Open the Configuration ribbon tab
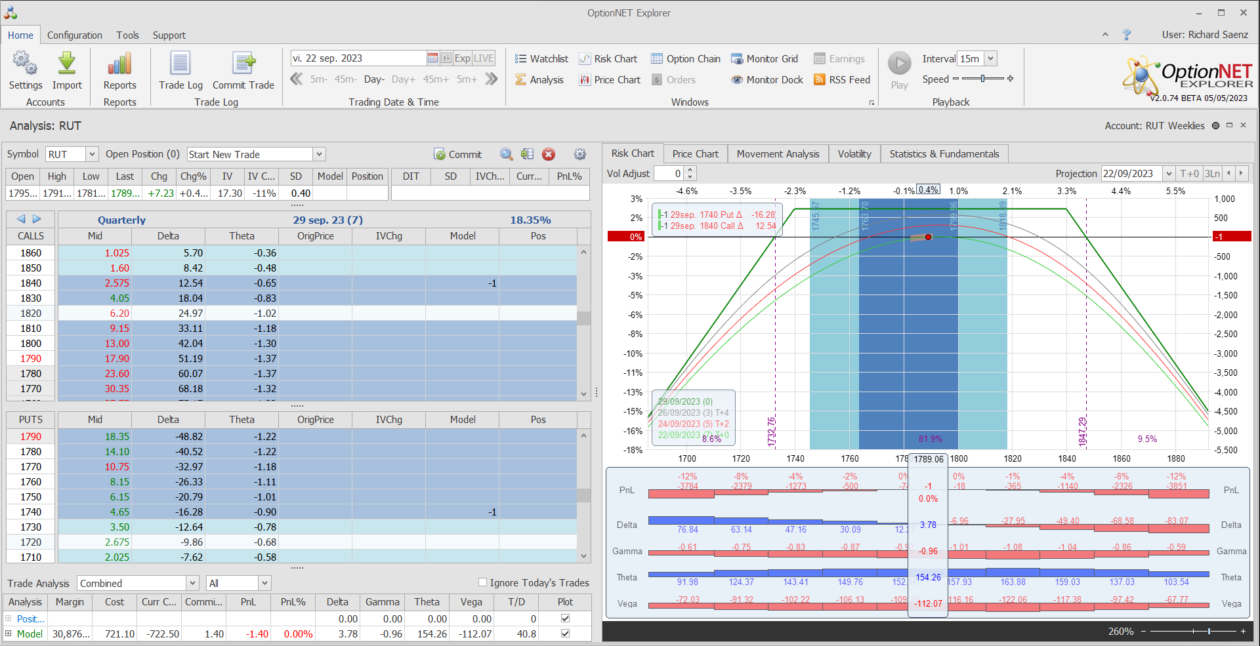The image size is (1260, 646). (x=75, y=35)
